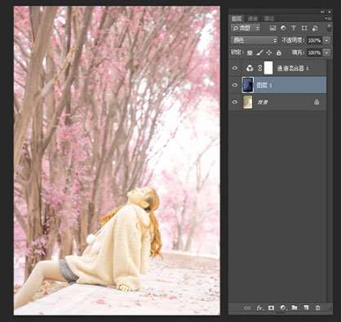Screen dimensions: 342x322
Task: Lock transparent pixels of the layer
Action: tap(250, 53)
